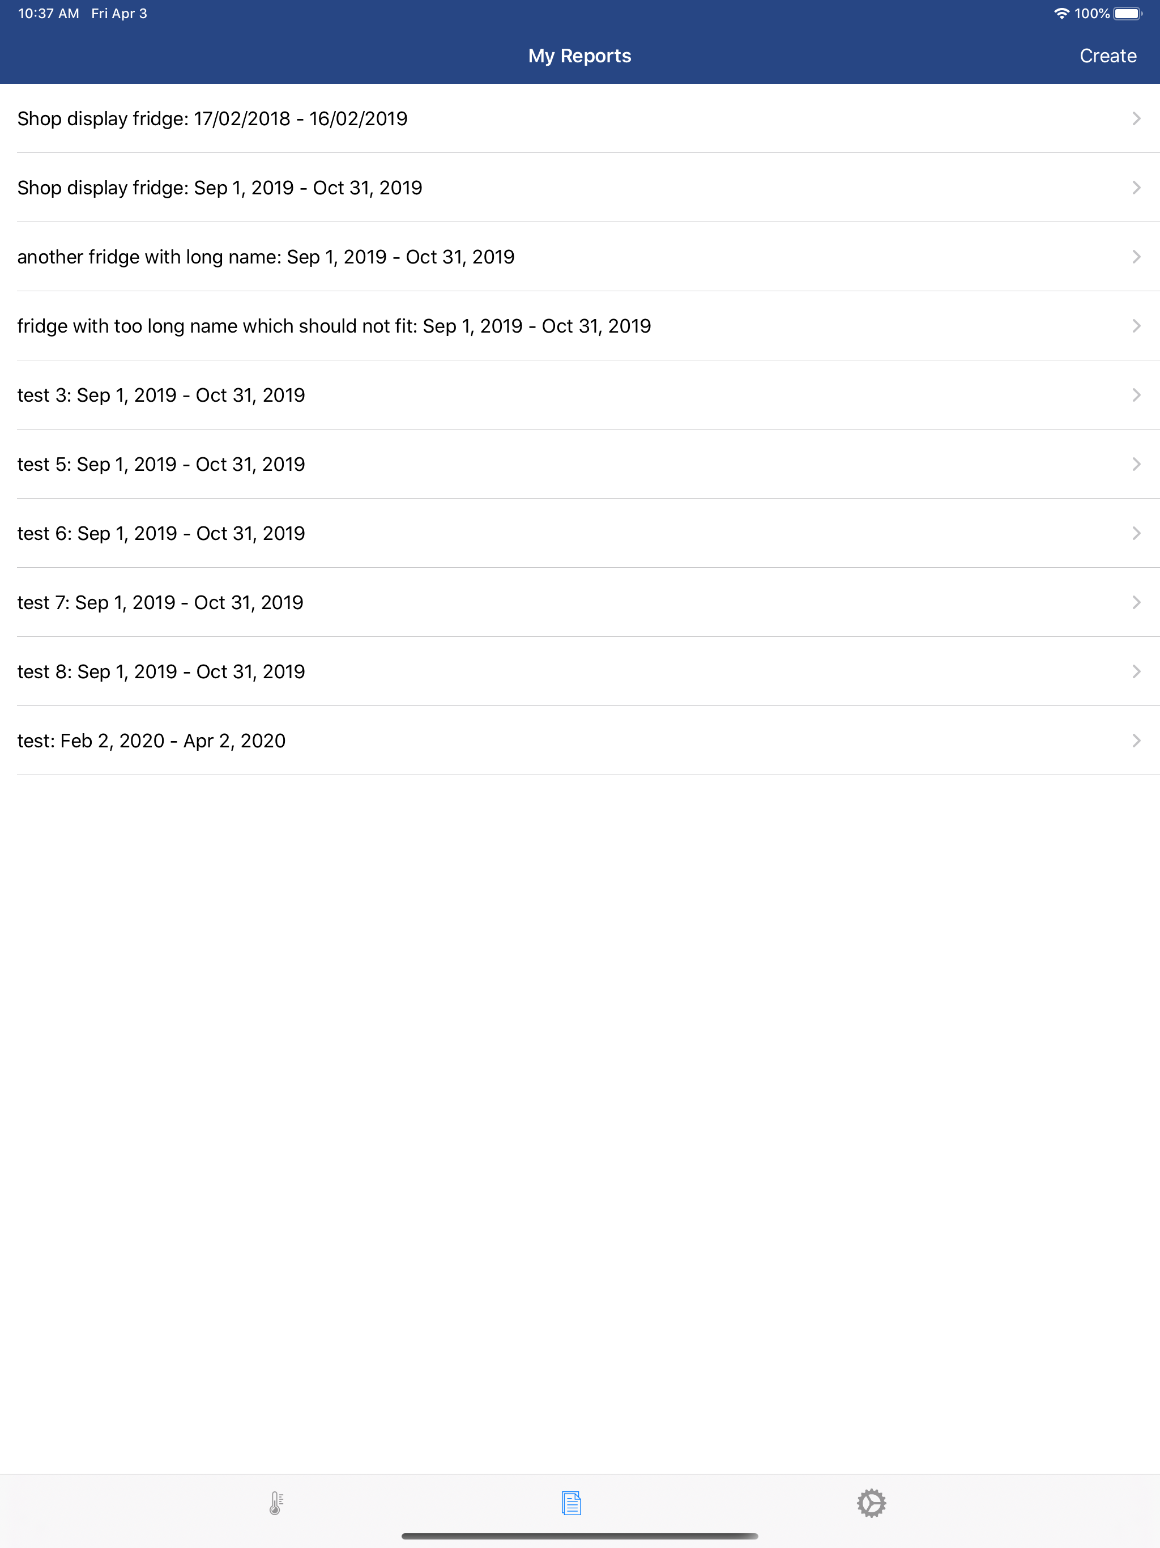Tap the Create button

(1107, 56)
